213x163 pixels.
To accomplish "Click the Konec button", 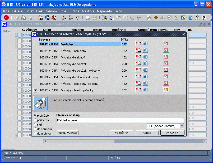I will point(147,133).
